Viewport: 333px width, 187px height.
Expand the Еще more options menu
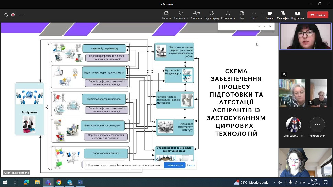(x=254, y=15)
